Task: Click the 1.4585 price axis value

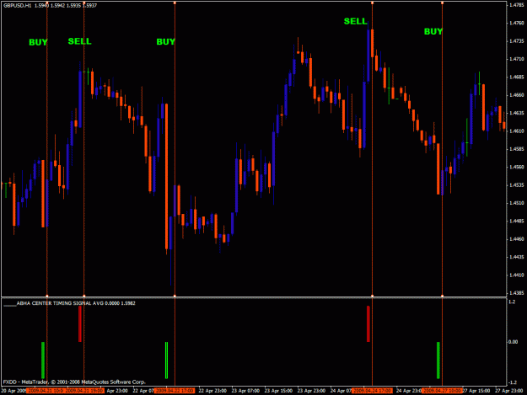Action: point(517,149)
